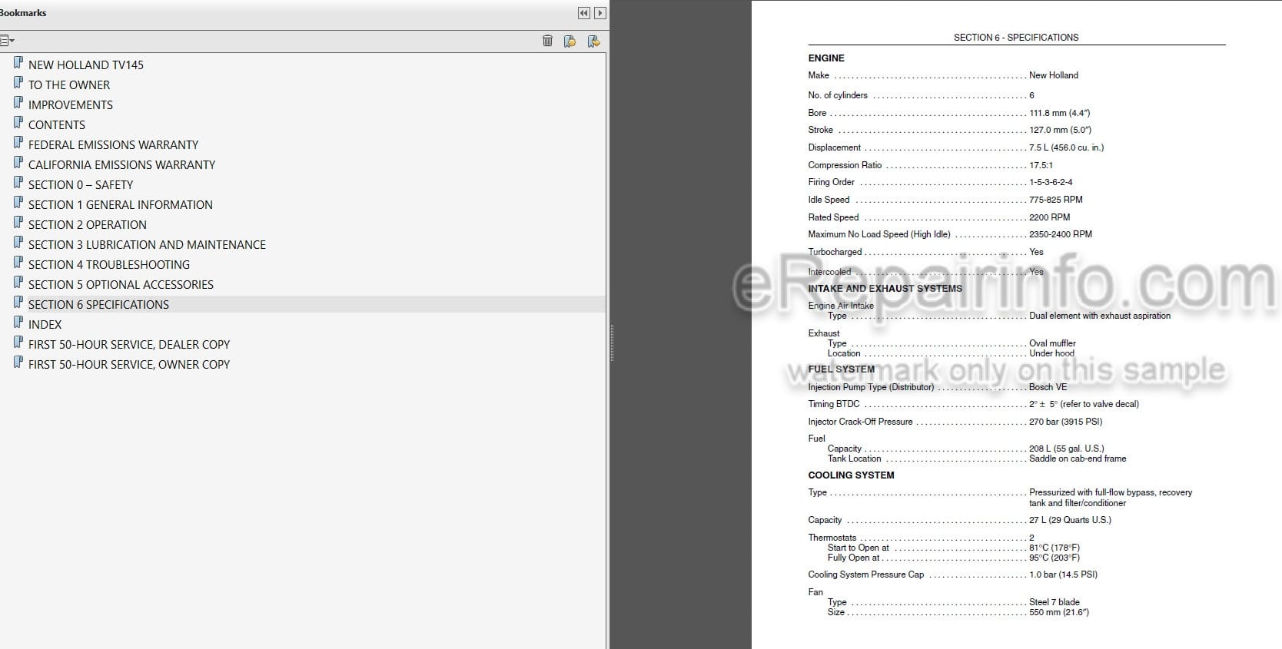Click the firing order value '1-5-3-6-2-4'

[x=1051, y=182]
